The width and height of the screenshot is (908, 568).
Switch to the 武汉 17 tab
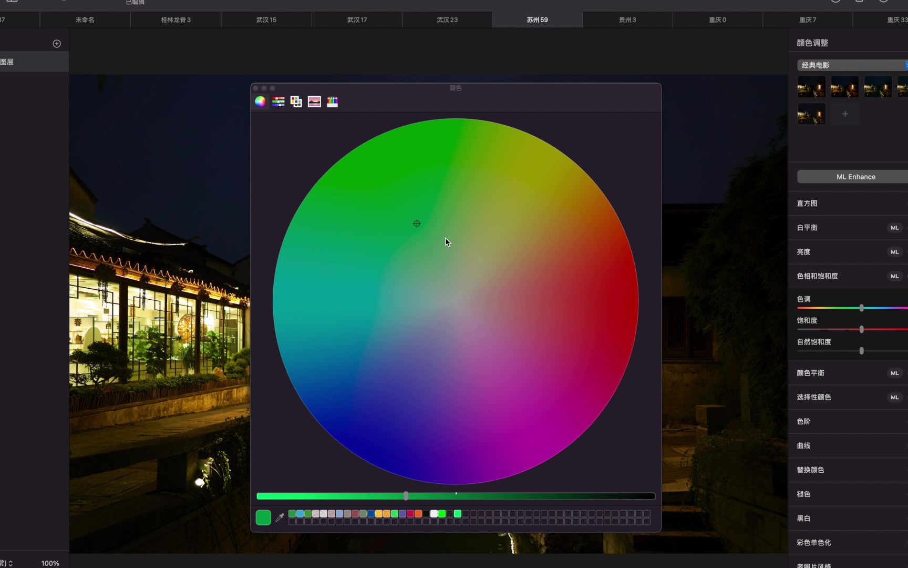coord(357,20)
